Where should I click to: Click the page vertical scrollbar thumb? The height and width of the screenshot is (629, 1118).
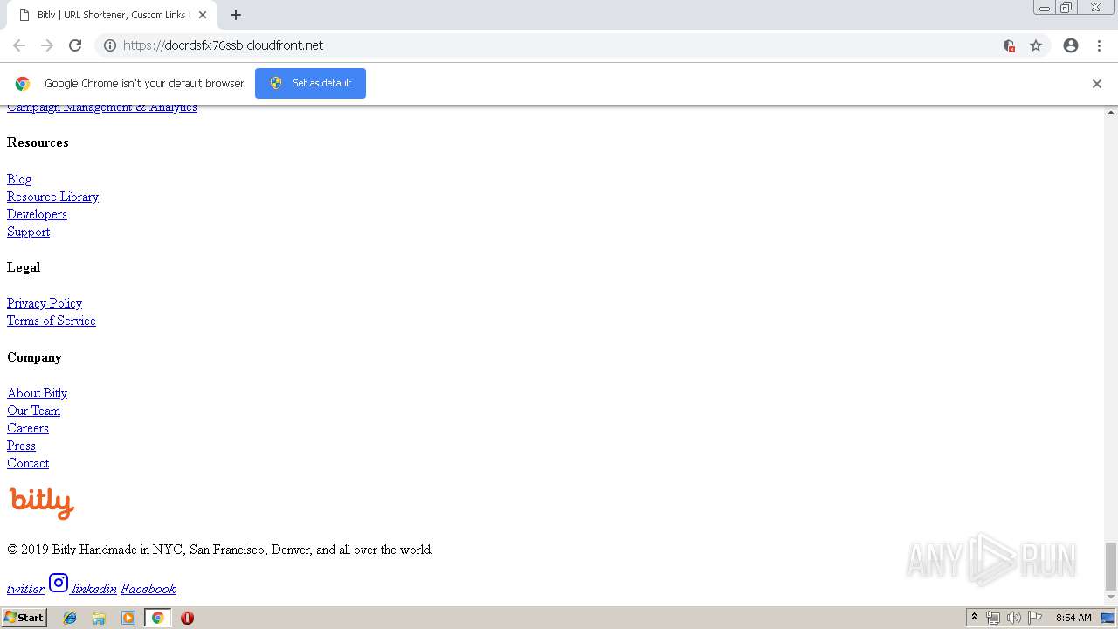click(x=1111, y=566)
